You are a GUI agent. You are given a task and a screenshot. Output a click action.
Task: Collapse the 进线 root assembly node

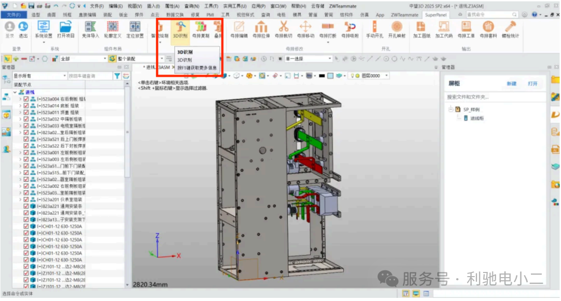tap(15, 92)
